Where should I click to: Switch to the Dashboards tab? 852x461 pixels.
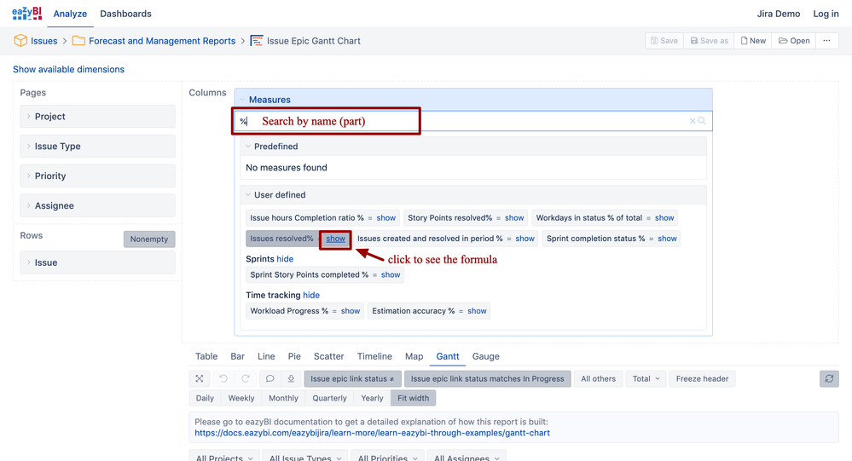[125, 14]
